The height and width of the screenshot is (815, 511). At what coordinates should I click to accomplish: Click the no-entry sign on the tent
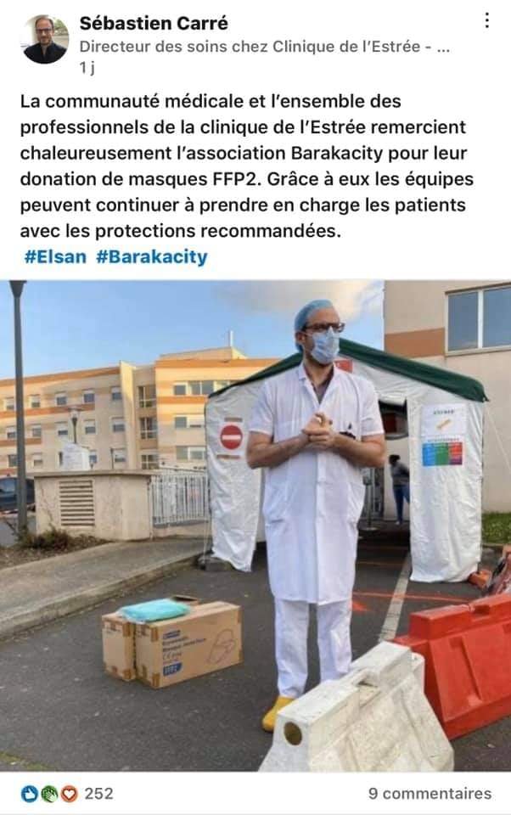232,437
